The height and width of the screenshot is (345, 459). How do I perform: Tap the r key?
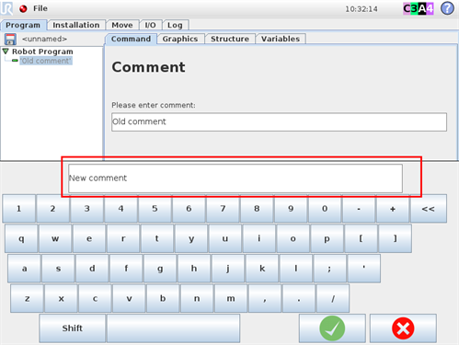(123, 238)
